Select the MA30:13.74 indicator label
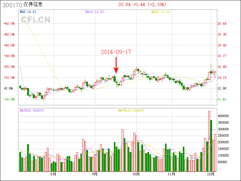241x181 pixels. coord(160,12)
